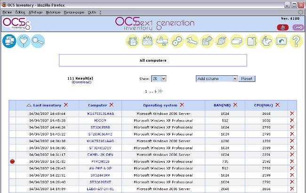Screen dimensions: 306x193
Task: Open the funnel filter icon
Action: point(24,41)
